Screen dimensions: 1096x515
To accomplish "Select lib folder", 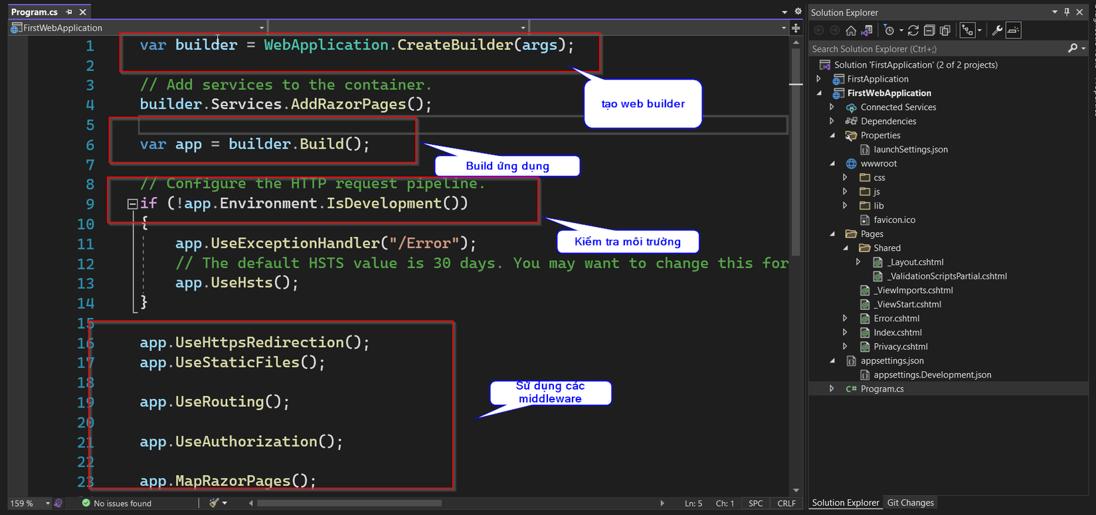I will (x=878, y=206).
